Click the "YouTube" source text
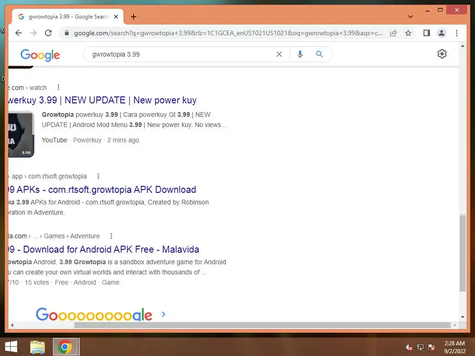 coord(55,140)
